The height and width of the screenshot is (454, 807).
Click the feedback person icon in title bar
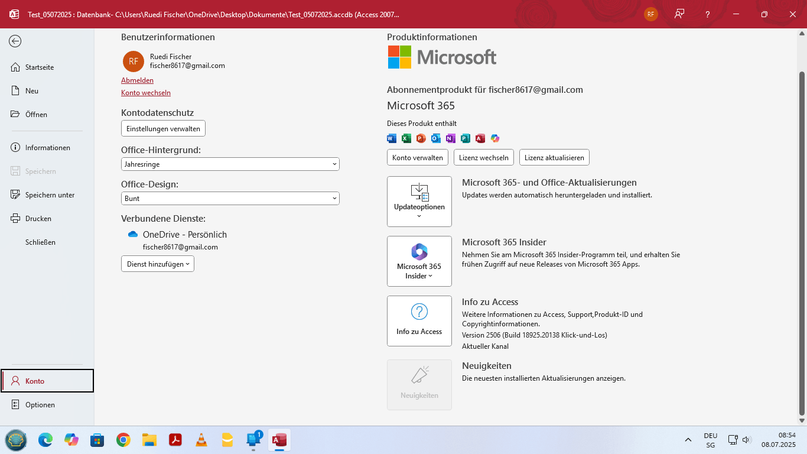click(679, 14)
